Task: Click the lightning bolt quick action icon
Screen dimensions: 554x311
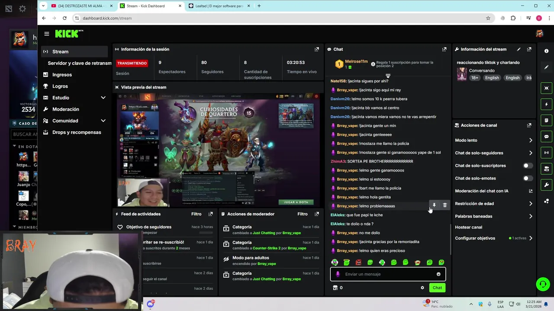Action: (546, 104)
